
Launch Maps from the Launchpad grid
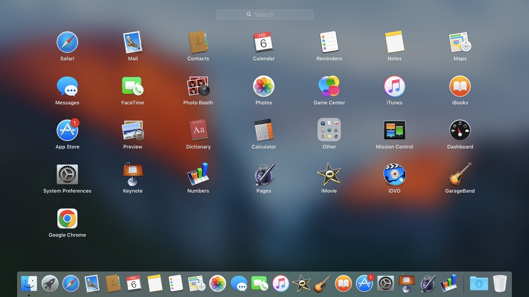point(460,42)
